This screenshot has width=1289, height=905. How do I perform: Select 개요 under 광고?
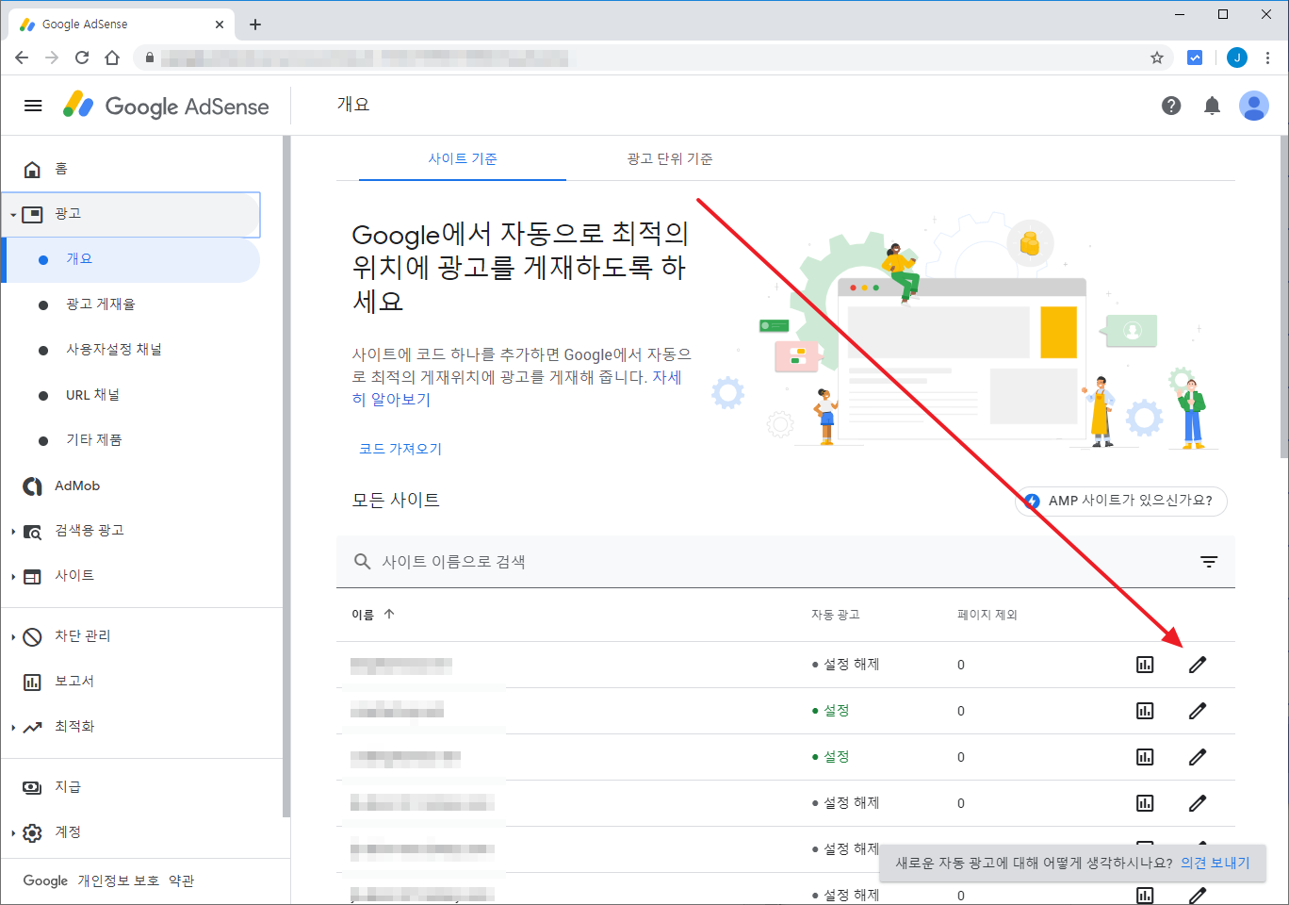point(132,259)
